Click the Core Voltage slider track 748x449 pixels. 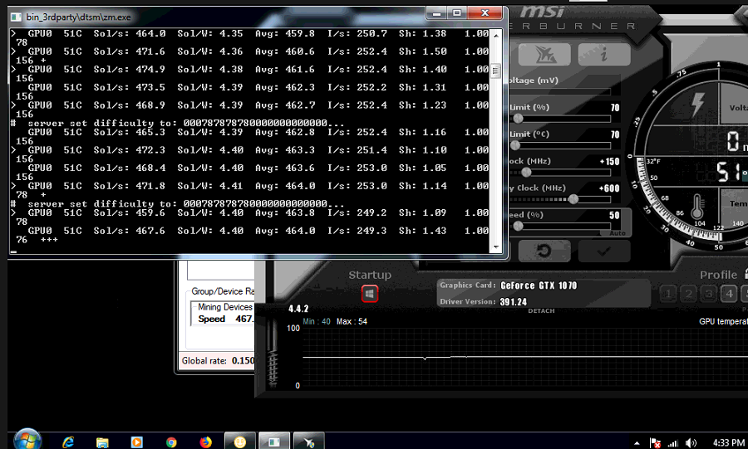(560, 91)
